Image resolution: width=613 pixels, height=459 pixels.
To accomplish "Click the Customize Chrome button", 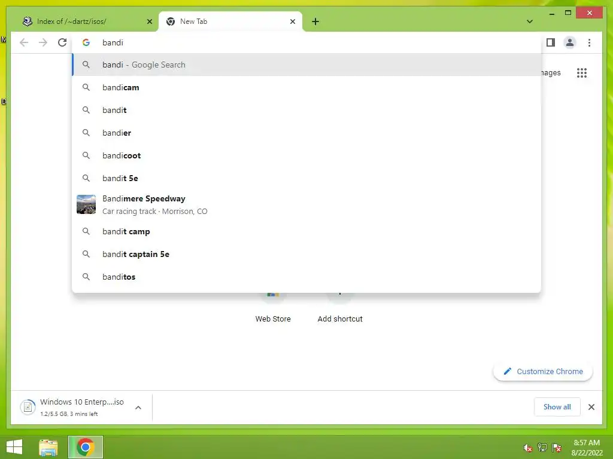I will pos(543,372).
